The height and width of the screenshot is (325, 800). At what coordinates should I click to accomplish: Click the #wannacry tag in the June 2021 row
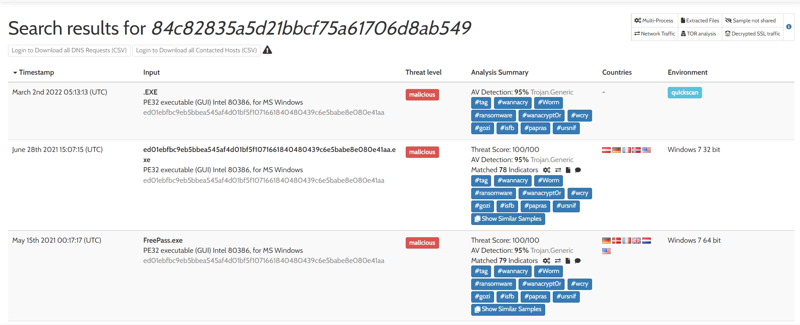(x=512, y=181)
